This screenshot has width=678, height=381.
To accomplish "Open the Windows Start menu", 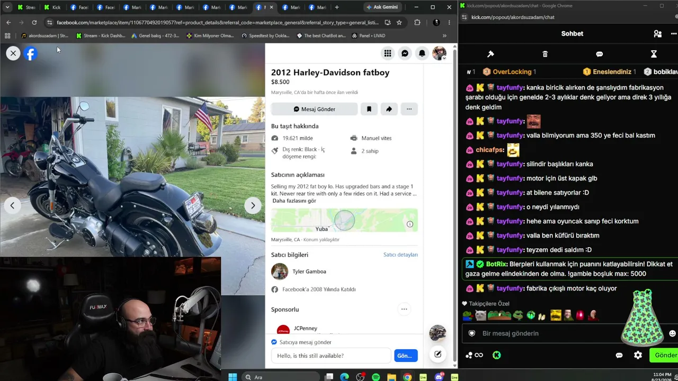I will (x=233, y=377).
